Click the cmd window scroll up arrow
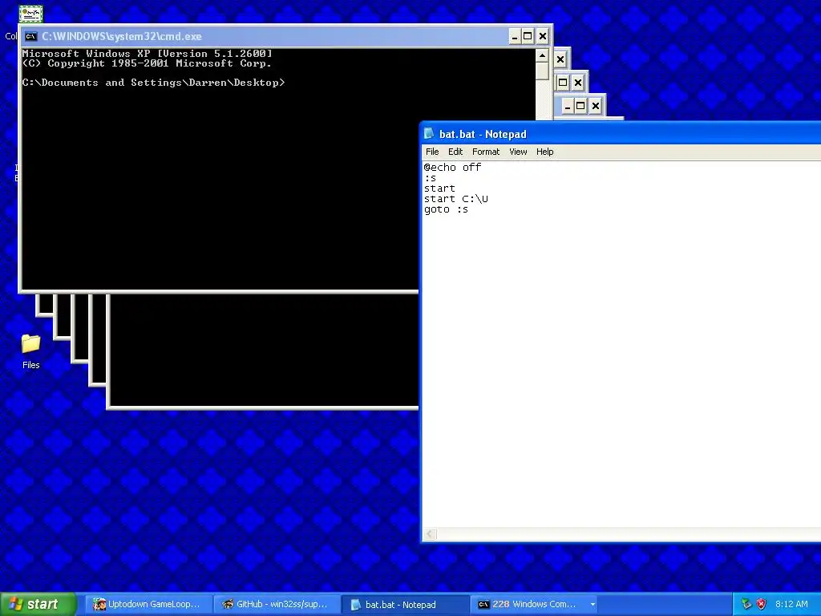821x616 pixels. [x=542, y=55]
